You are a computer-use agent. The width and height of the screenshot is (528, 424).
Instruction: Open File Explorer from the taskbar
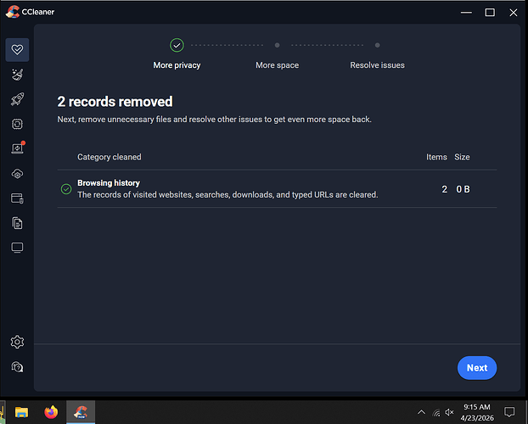coord(21,412)
